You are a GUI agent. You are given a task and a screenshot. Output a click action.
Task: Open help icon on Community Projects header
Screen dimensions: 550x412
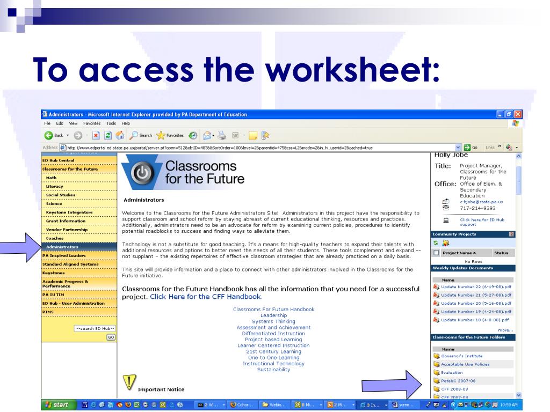(x=511, y=234)
